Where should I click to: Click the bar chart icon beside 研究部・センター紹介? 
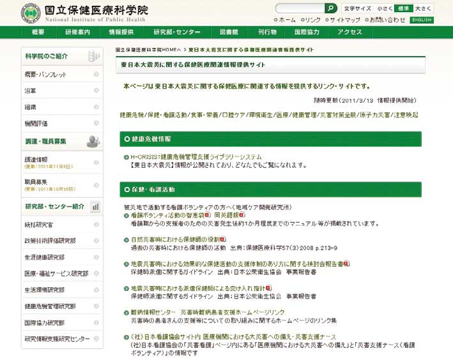[95, 206]
